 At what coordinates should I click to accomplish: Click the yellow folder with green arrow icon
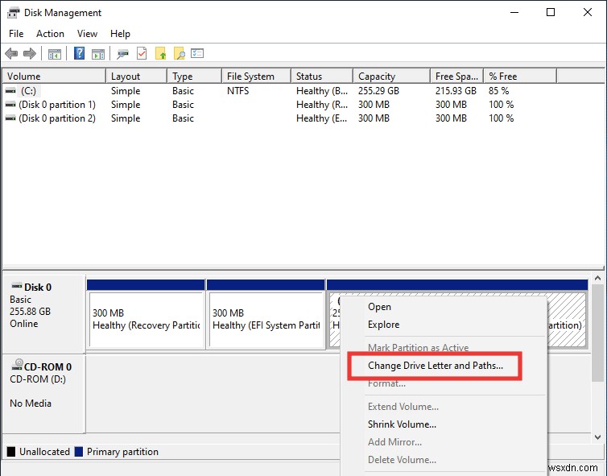[161, 53]
